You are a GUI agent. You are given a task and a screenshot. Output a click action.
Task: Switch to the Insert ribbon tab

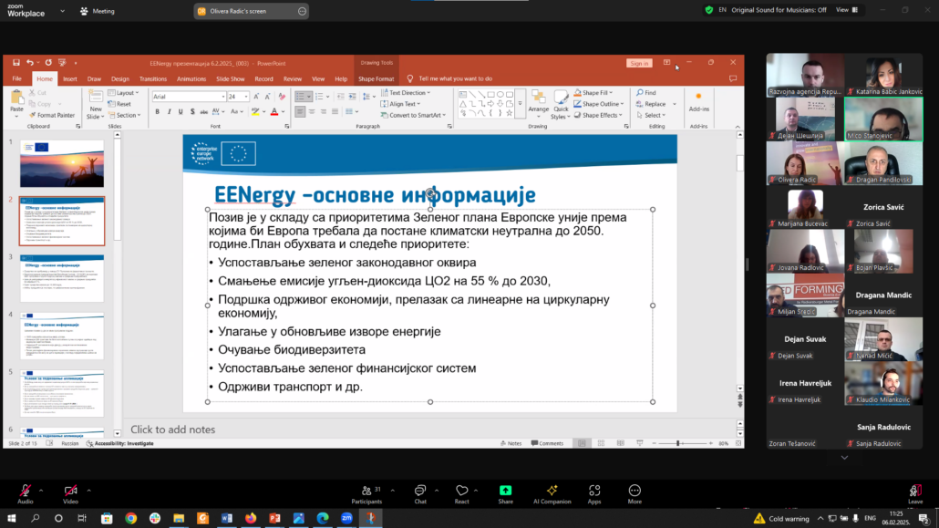70,78
